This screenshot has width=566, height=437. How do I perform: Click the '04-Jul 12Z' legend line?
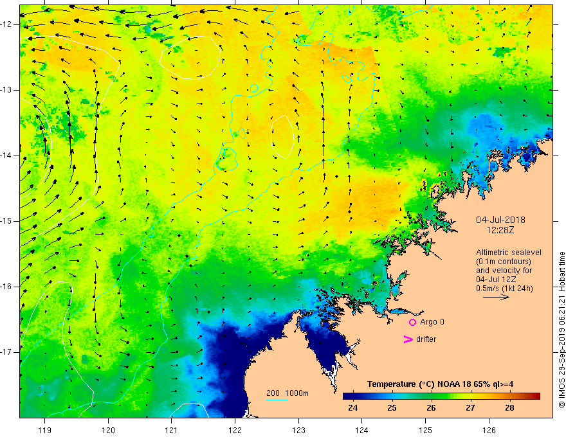point(496,280)
